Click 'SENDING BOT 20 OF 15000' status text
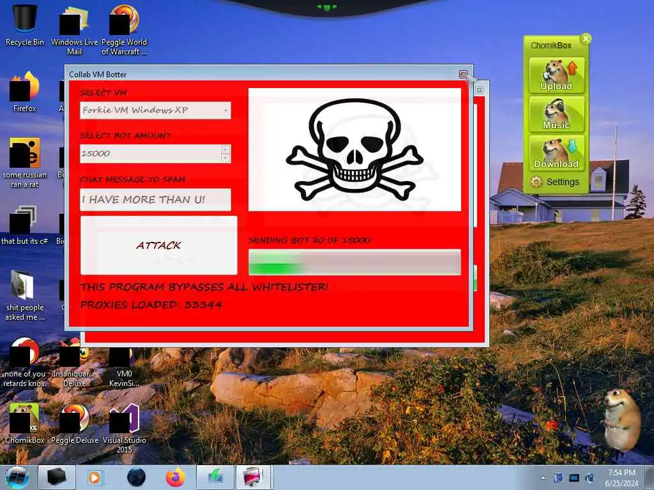The height and width of the screenshot is (490, 654). pos(310,241)
